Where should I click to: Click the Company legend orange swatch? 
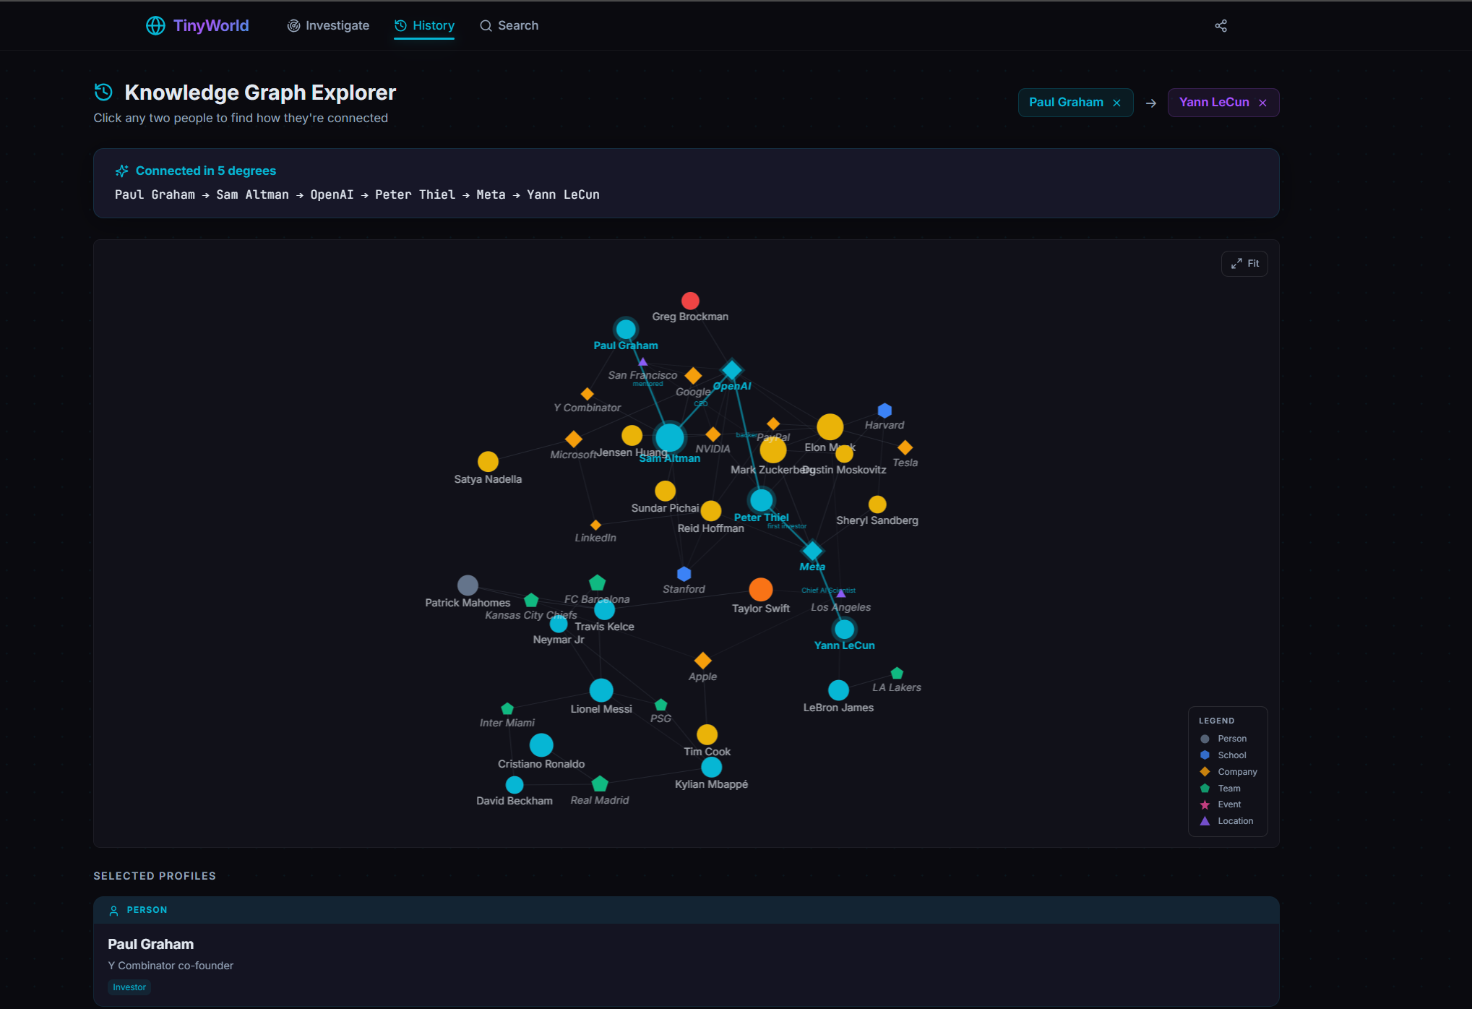point(1205,772)
